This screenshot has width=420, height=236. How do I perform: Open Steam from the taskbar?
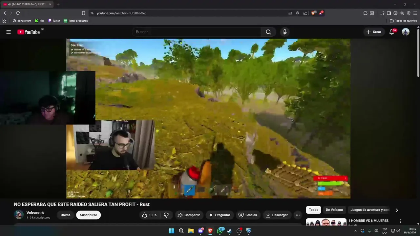click(x=229, y=231)
